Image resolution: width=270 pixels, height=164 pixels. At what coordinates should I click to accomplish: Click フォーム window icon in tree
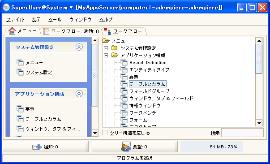(x=124, y=120)
